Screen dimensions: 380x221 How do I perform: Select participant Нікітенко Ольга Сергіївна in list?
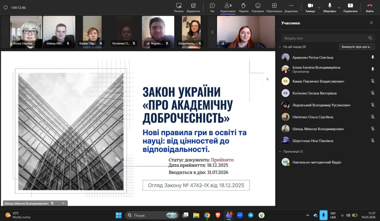pos(313,117)
